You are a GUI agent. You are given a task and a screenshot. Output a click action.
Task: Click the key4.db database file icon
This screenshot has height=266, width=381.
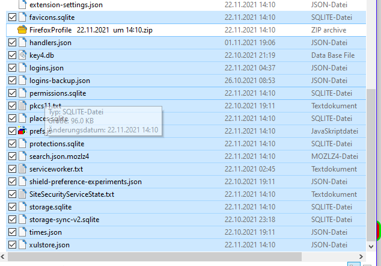click(22, 55)
